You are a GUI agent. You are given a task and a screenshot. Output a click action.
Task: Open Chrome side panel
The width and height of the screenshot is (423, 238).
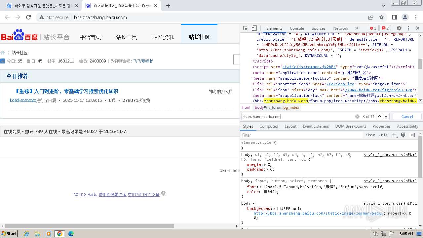(x=395, y=17)
